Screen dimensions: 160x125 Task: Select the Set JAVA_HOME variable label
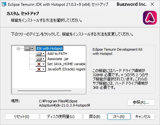(x=66, y=64)
